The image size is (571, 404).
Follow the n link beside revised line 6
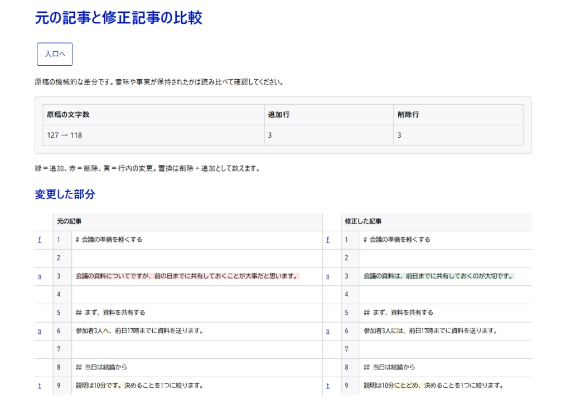click(x=328, y=331)
